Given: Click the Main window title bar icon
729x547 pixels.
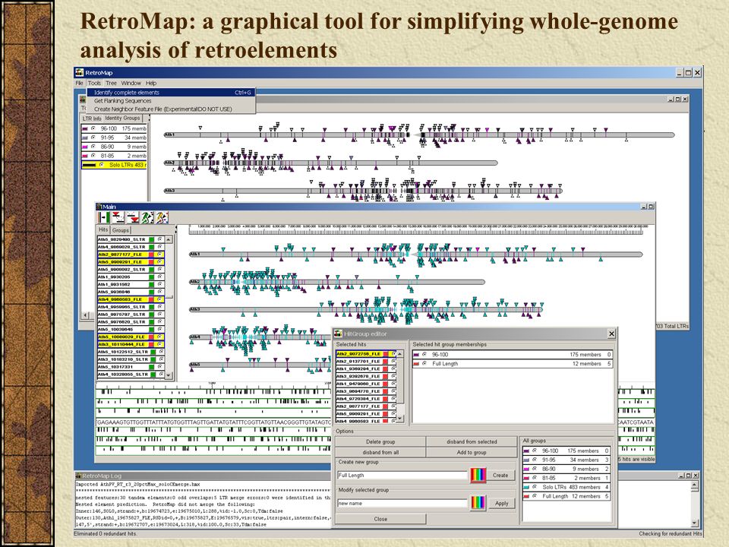Looking at the screenshot, I should (x=99, y=207).
